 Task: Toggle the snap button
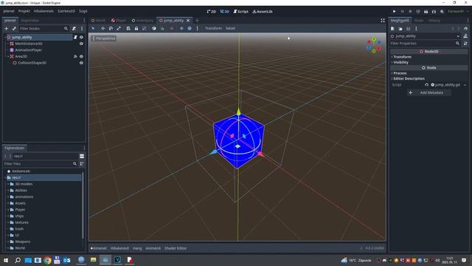[162, 28]
